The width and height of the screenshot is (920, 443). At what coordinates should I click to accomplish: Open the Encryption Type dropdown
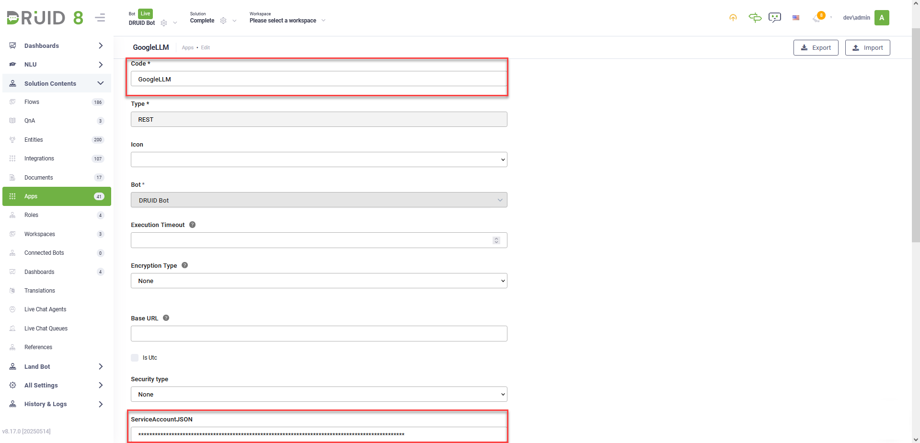click(x=319, y=281)
